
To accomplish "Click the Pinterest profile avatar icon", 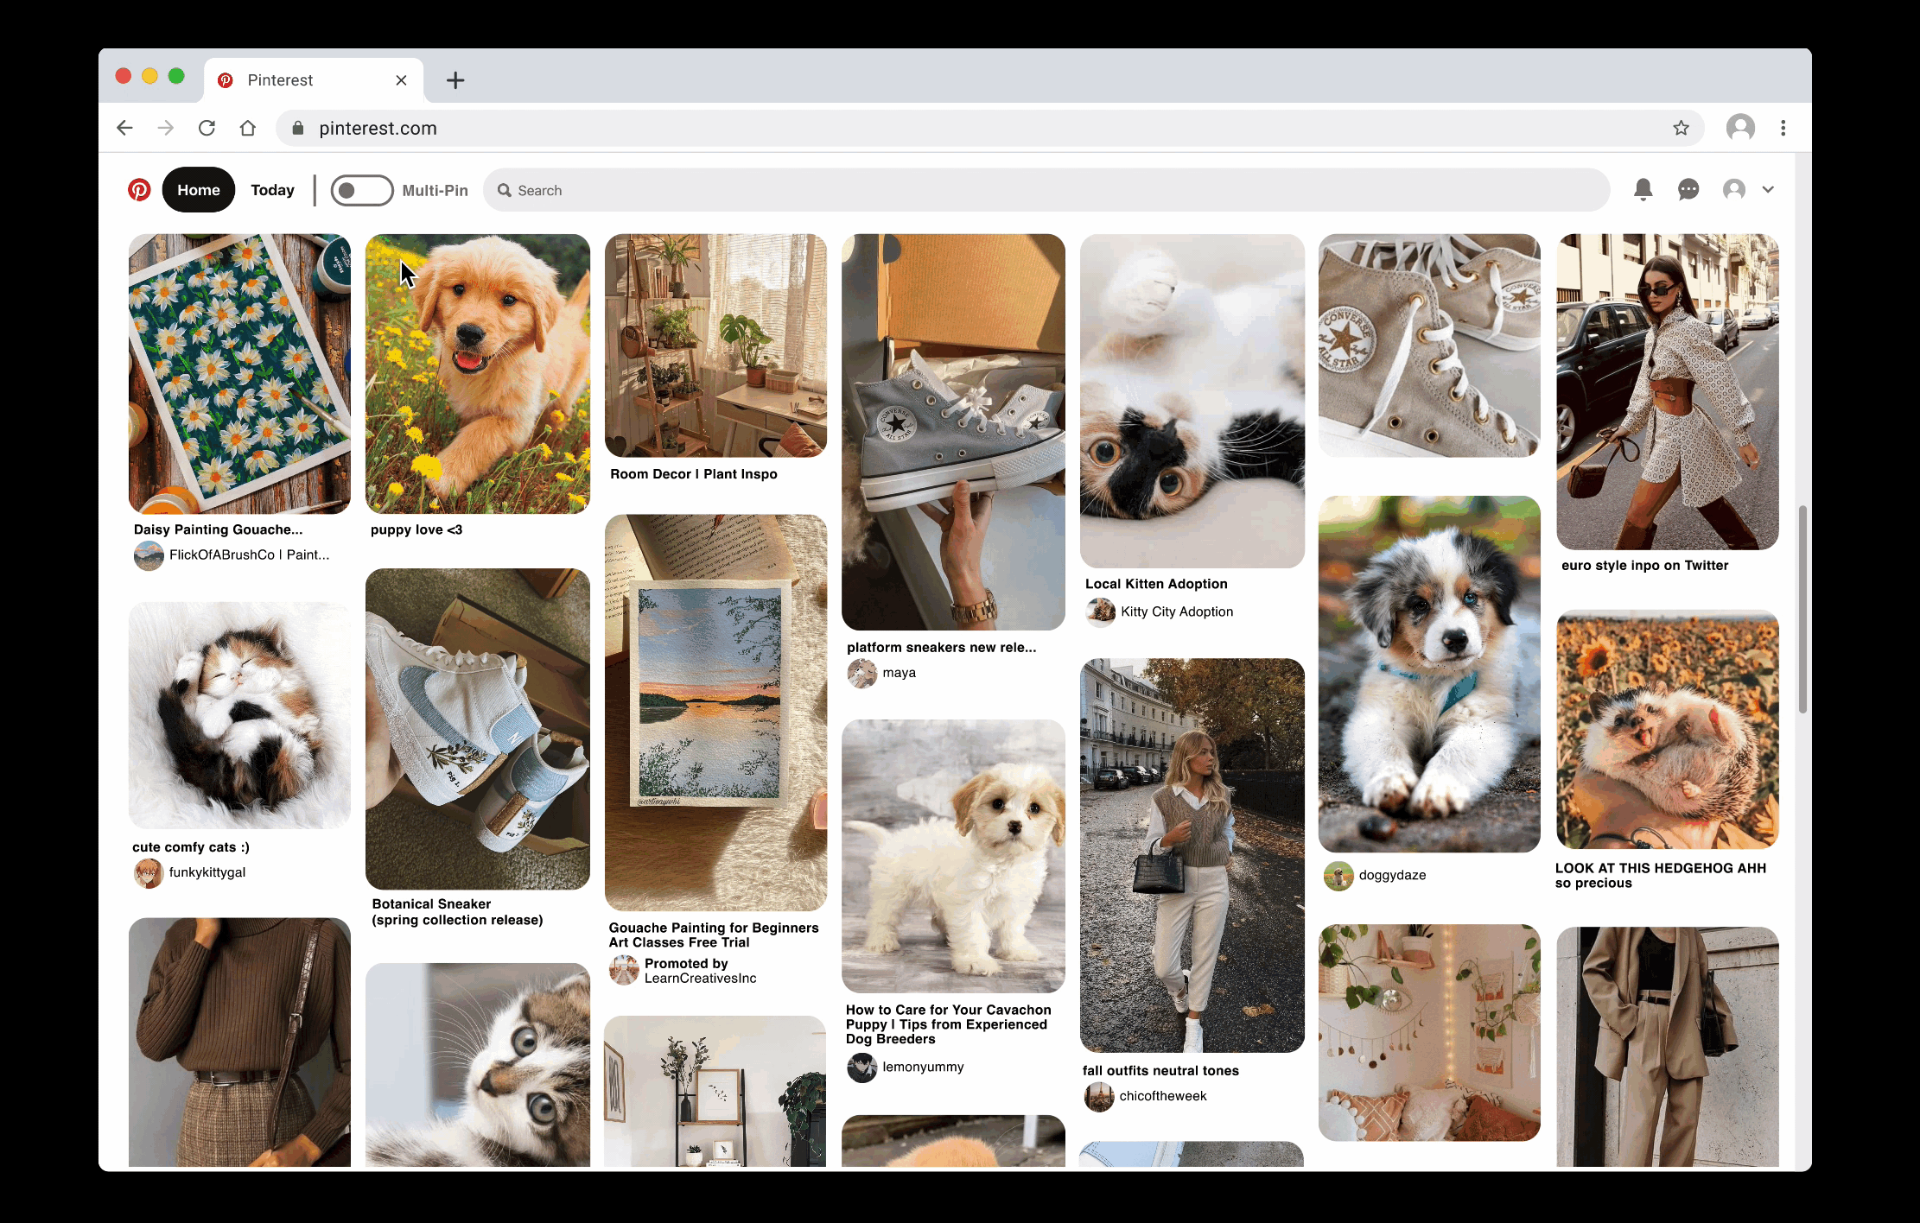I will [1733, 190].
